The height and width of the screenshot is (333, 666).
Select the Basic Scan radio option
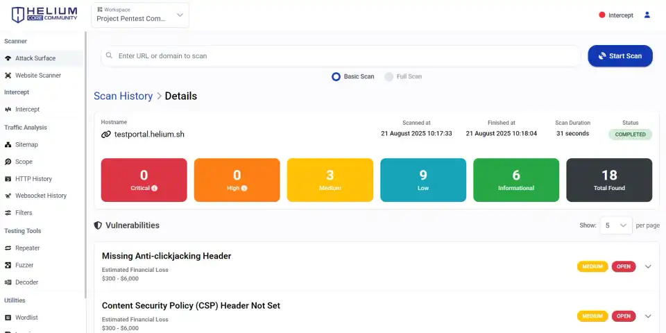(x=336, y=76)
